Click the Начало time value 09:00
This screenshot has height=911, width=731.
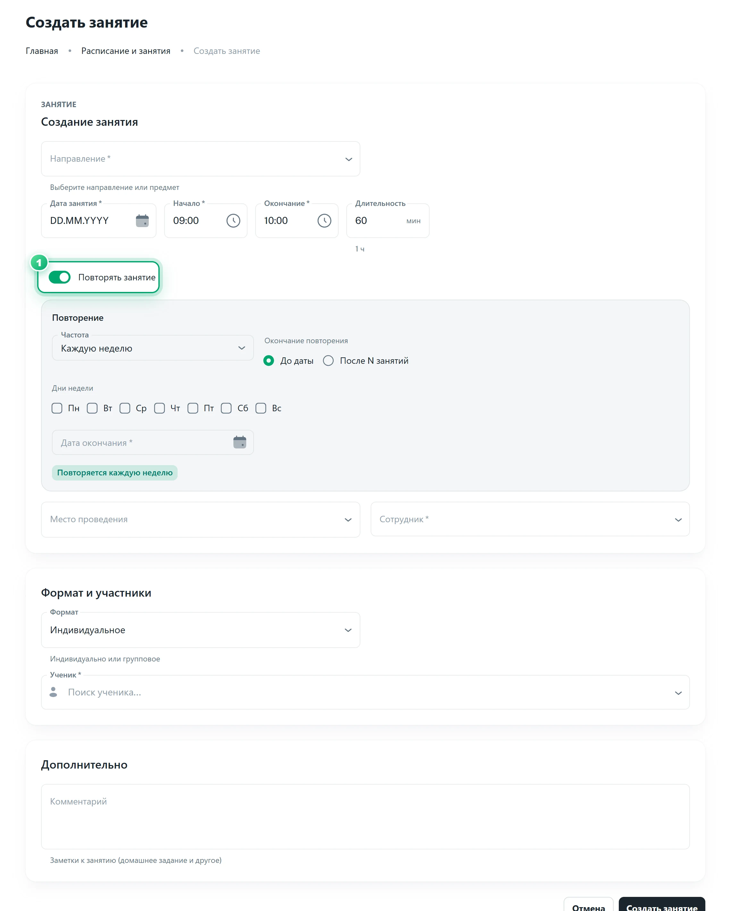[186, 221]
